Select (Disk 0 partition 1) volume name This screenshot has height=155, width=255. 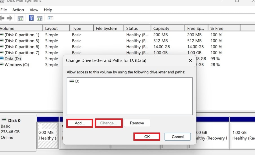tap(22, 35)
